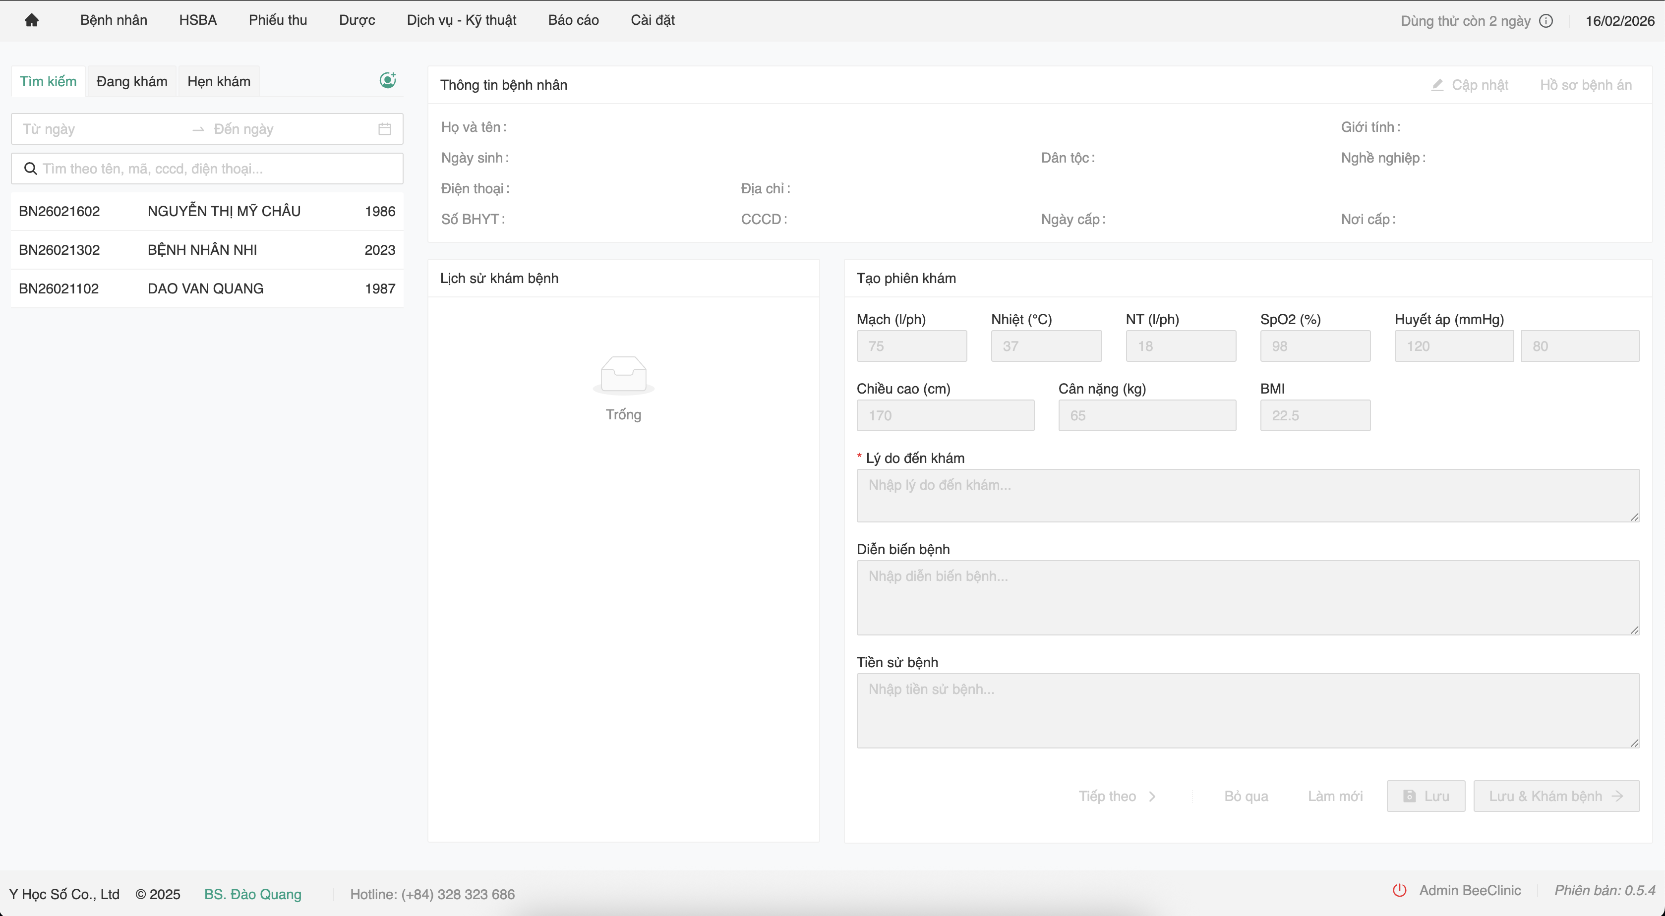Image resolution: width=1665 pixels, height=916 pixels.
Task: Click the Cập nhật pencil icon
Action: (1437, 85)
